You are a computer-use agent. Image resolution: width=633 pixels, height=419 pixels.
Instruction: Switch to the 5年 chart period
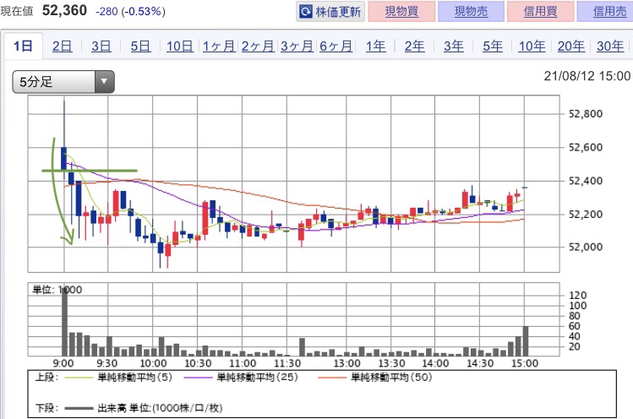pyautogui.click(x=493, y=46)
